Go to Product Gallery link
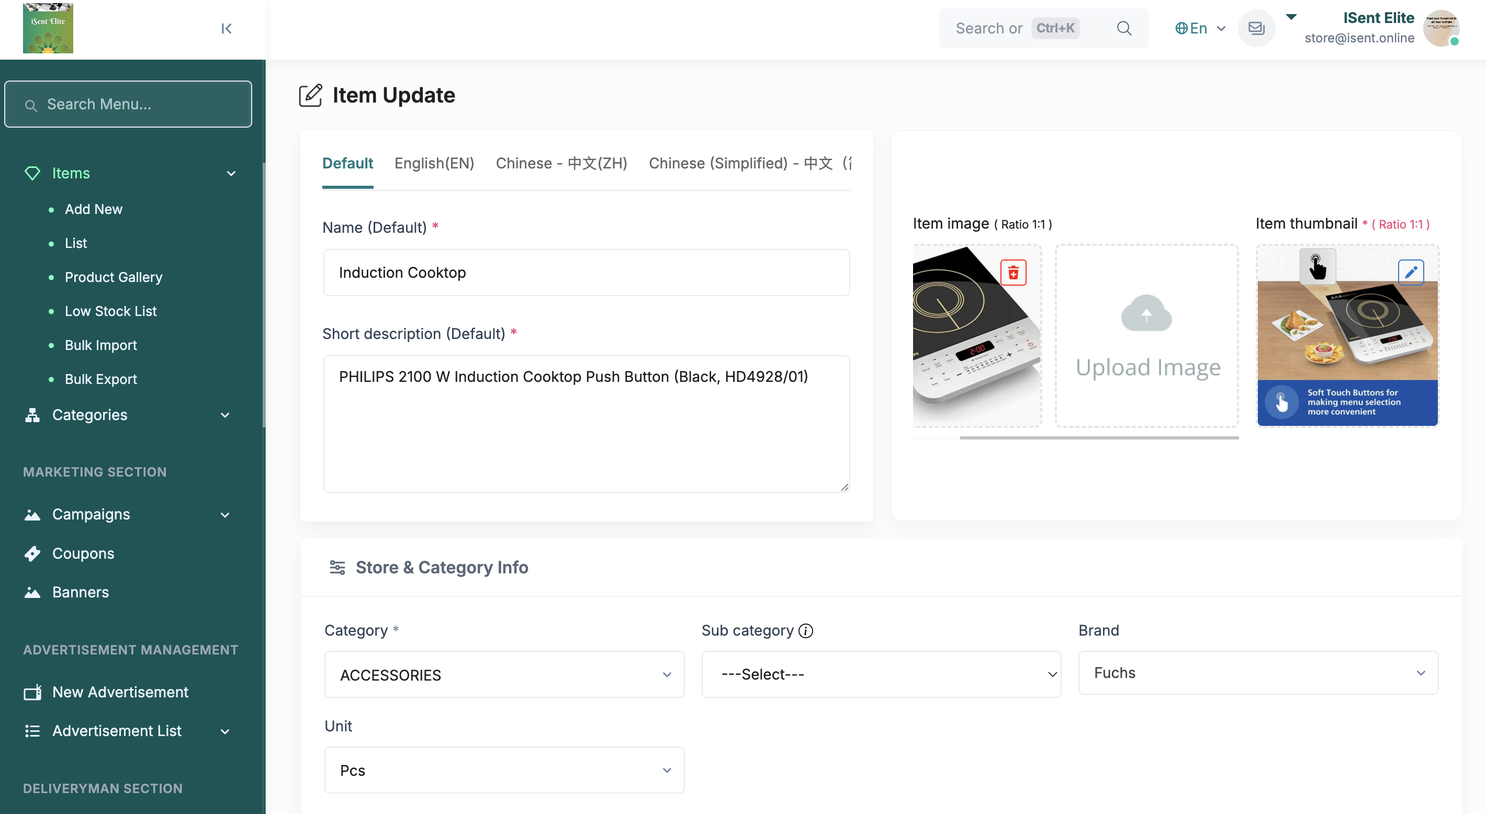Image resolution: width=1486 pixels, height=814 pixels. (x=113, y=277)
